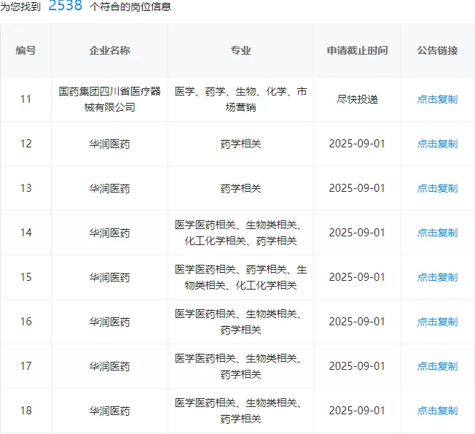Click the 华润医药 cell in row 18
The height and width of the screenshot is (434, 475).
pyautogui.click(x=110, y=411)
